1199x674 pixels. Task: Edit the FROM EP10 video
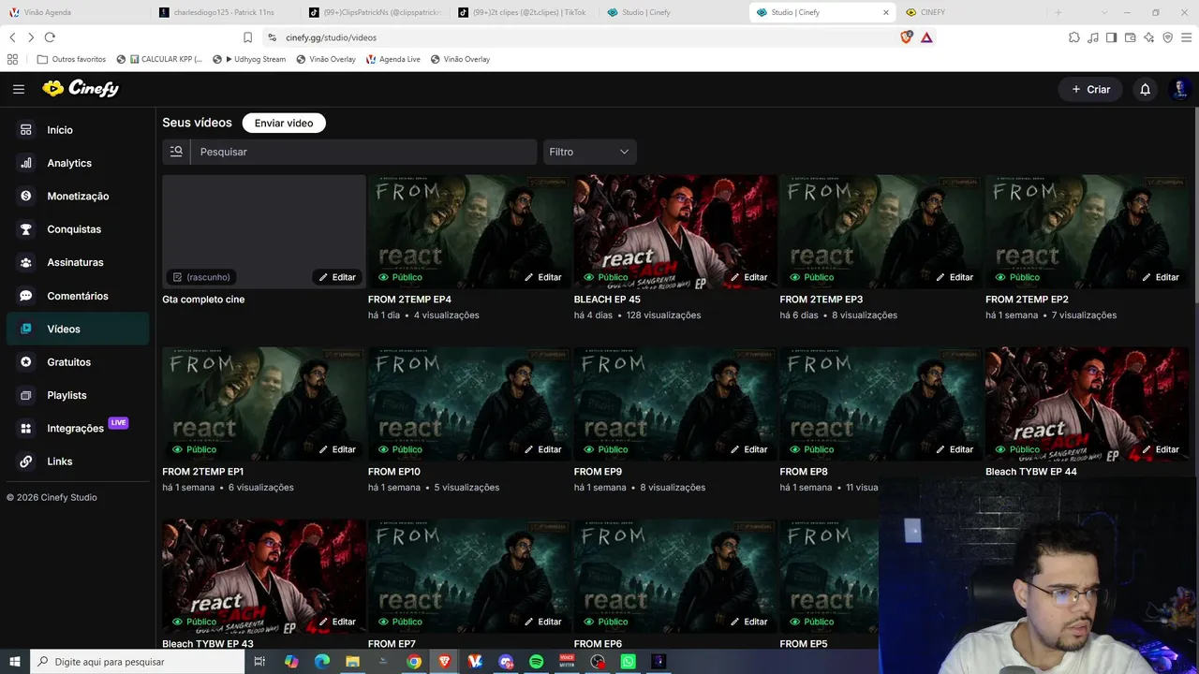pyautogui.click(x=543, y=449)
